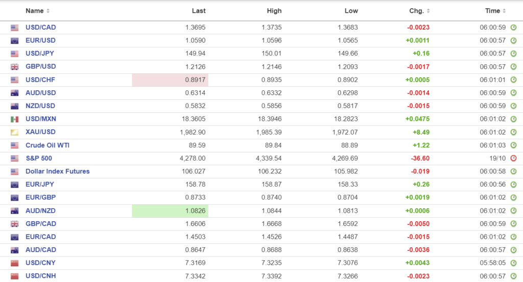The height and width of the screenshot is (282, 523).
Task: Click the EU flag beside EUR/USD
Action: pyautogui.click(x=14, y=41)
